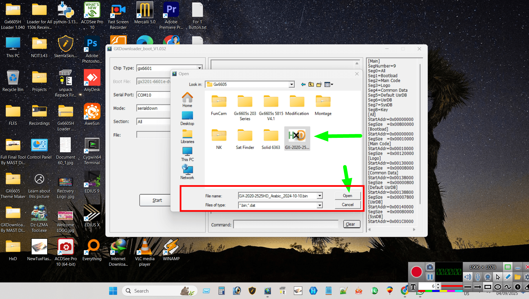Toggle the webcam overlay in the recorder
This screenshot has width=529, height=299.
[488, 277]
